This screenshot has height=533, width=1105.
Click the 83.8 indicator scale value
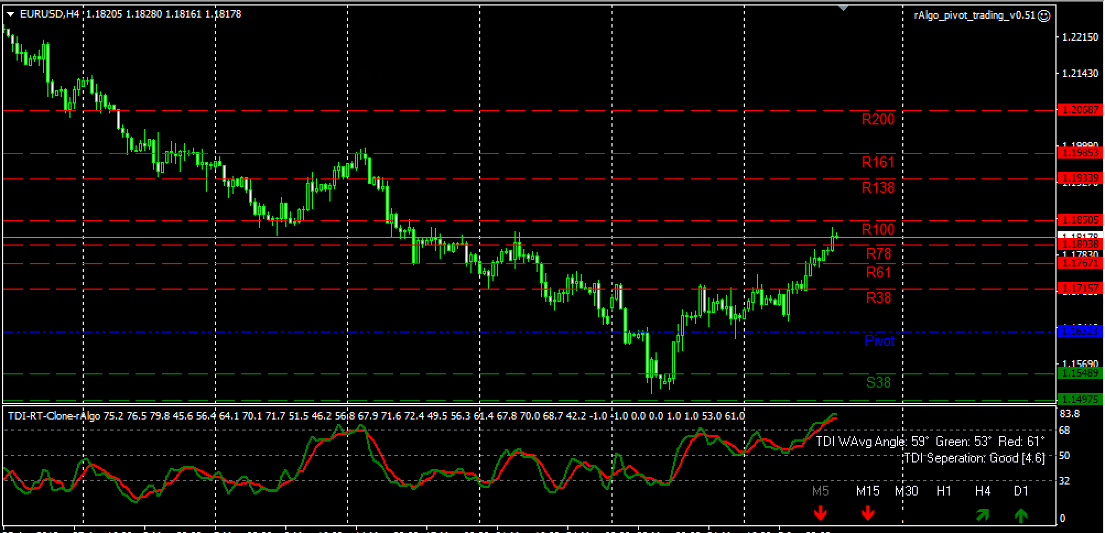tap(1070, 414)
